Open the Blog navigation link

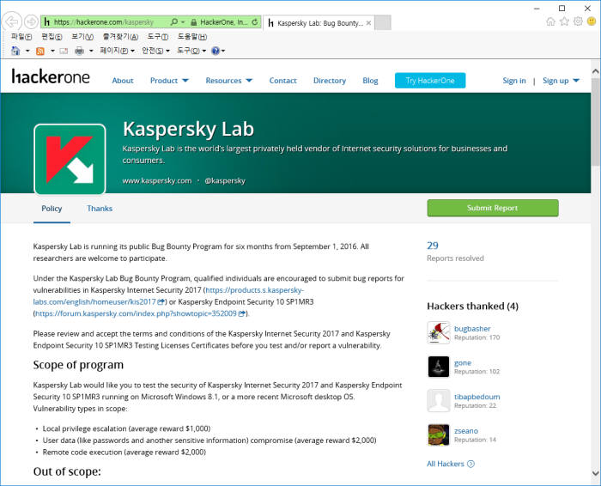pyautogui.click(x=370, y=81)
